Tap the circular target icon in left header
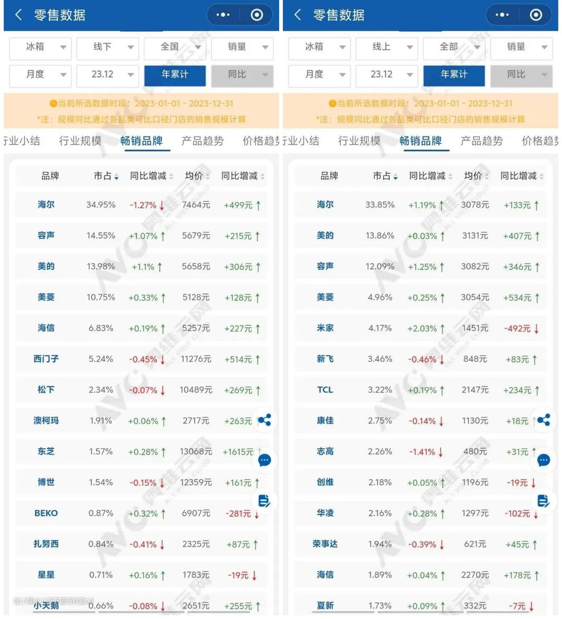 tap(257, 15)
